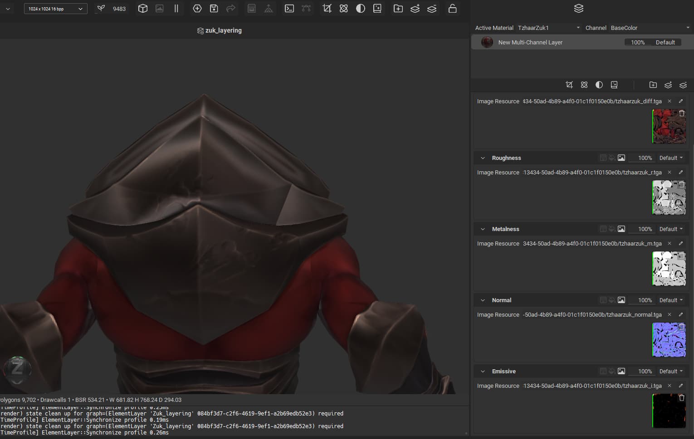Click the image icon in the Roughness row
Viewport: 694px width, 439px height.
point(621,158)
